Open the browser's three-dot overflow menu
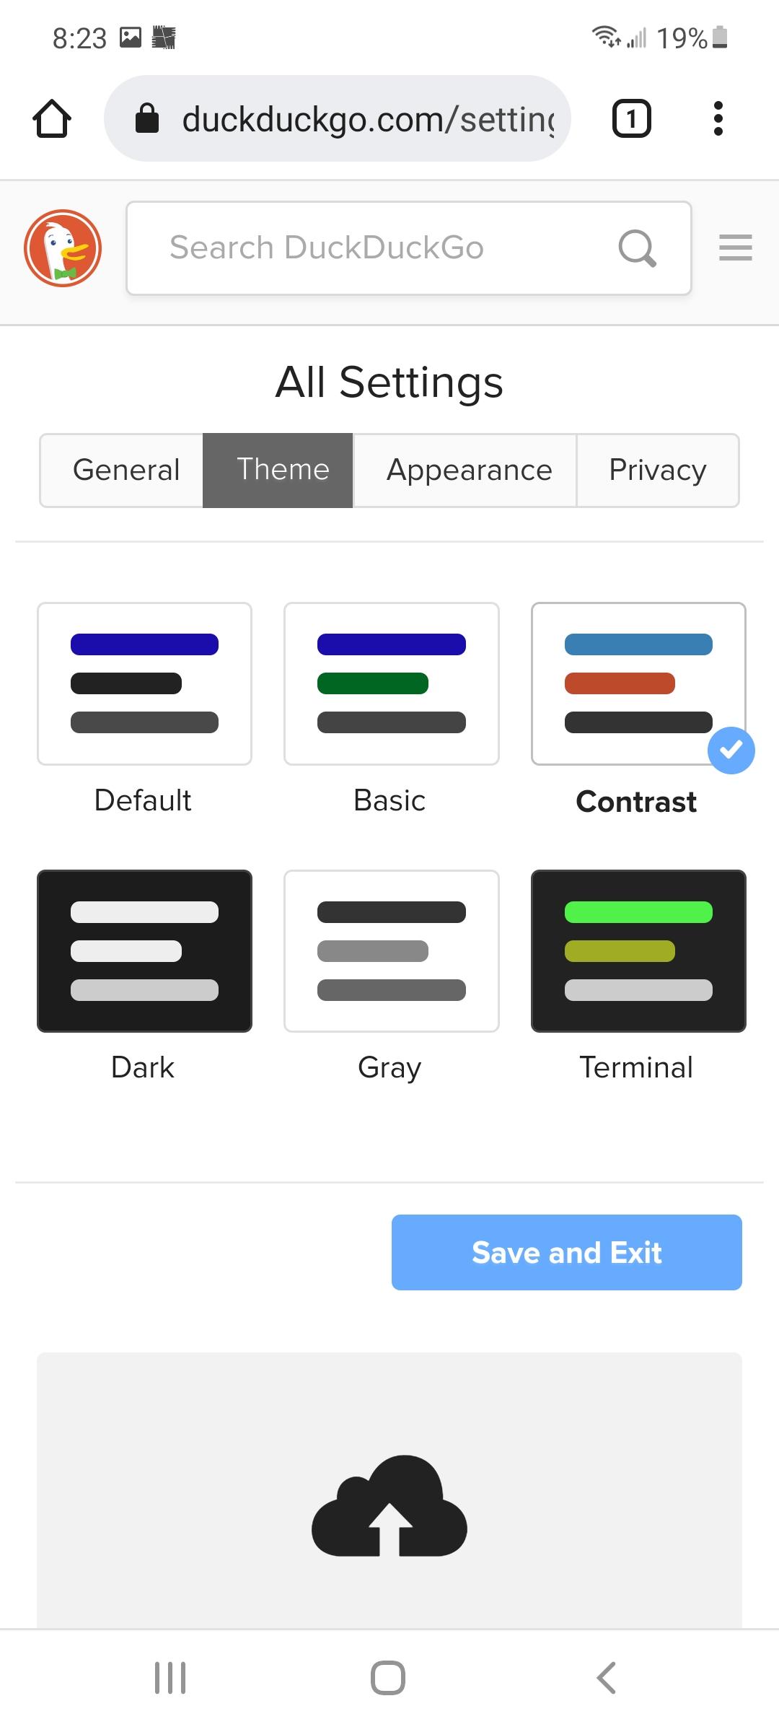The height and width of the screenshot is (1732, 779). pos(718,118)
